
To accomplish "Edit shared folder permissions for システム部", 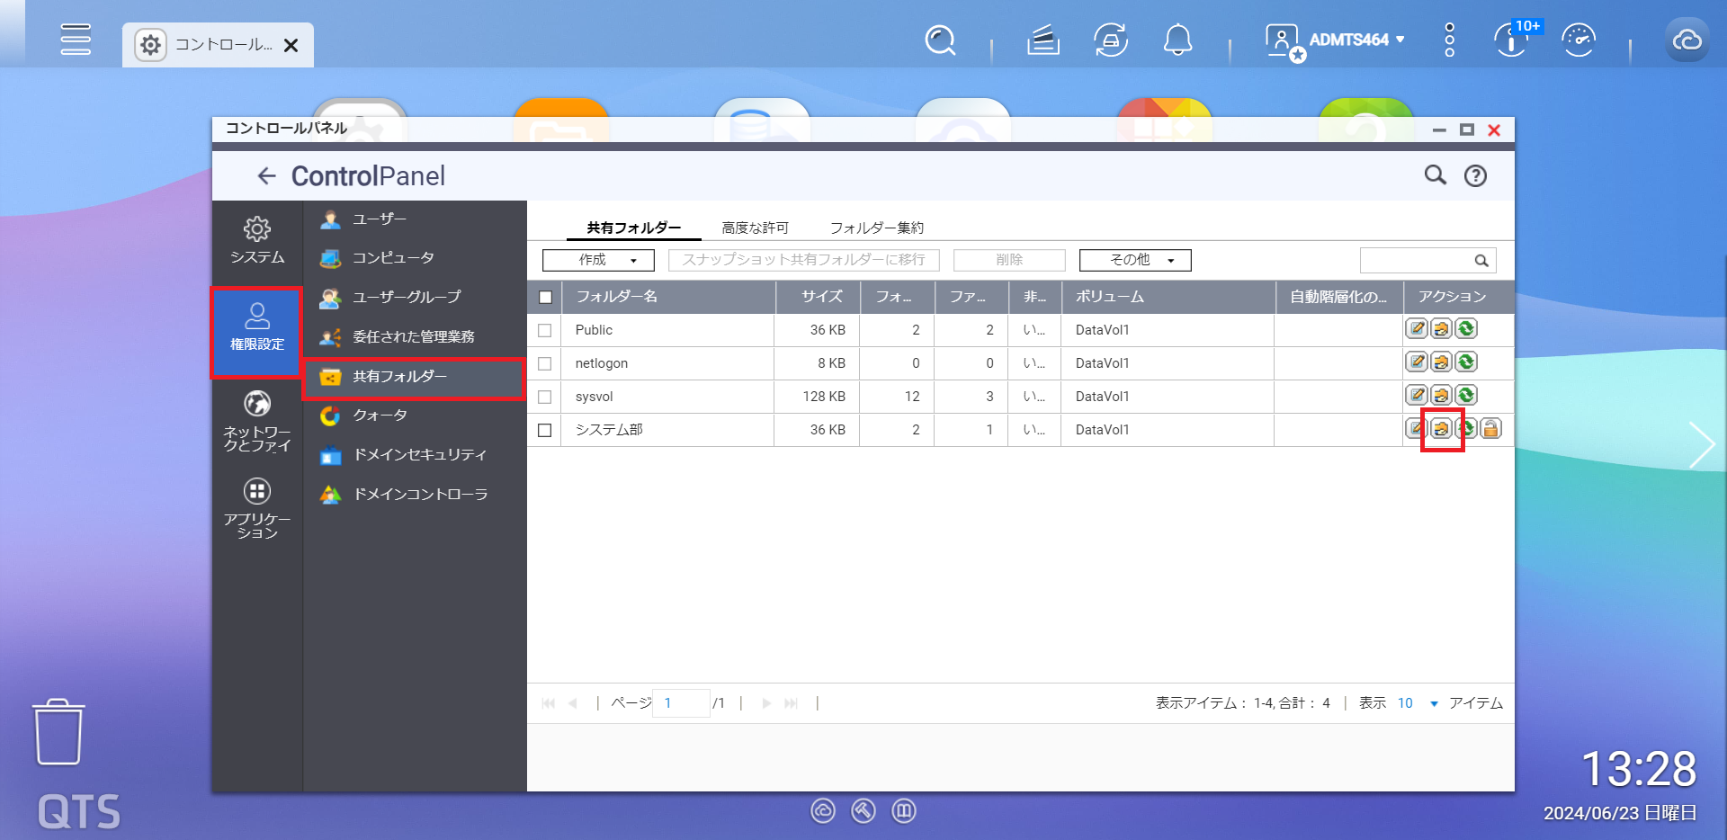I will (x=1441, y=429).
